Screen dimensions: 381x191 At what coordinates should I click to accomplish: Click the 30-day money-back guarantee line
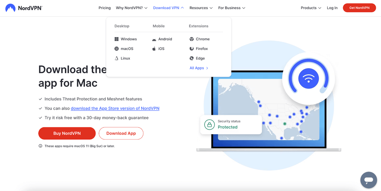[x=96, y=118]
